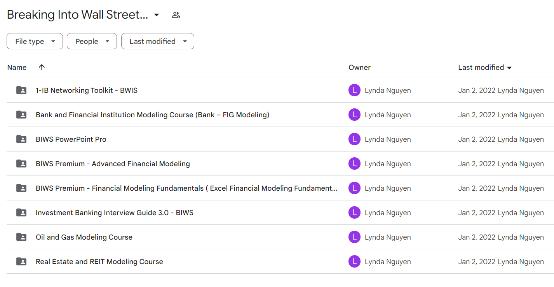Open the BIWS PowerPoint Pro folder
554x287 pixels.
click(71, 139)
